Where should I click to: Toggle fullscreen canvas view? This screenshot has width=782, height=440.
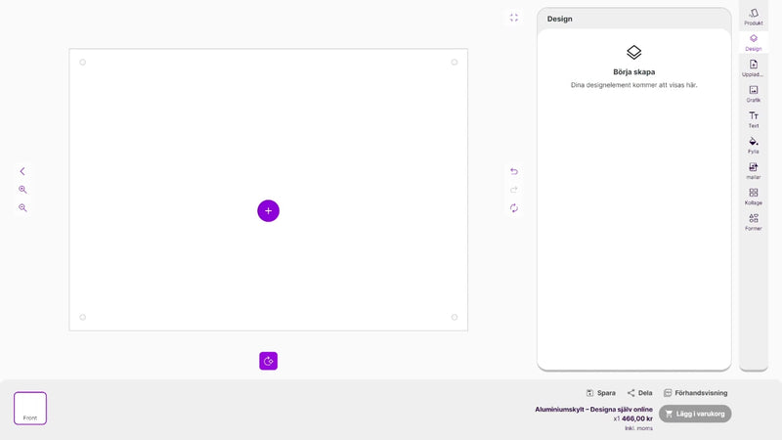[x=514, y=18]
